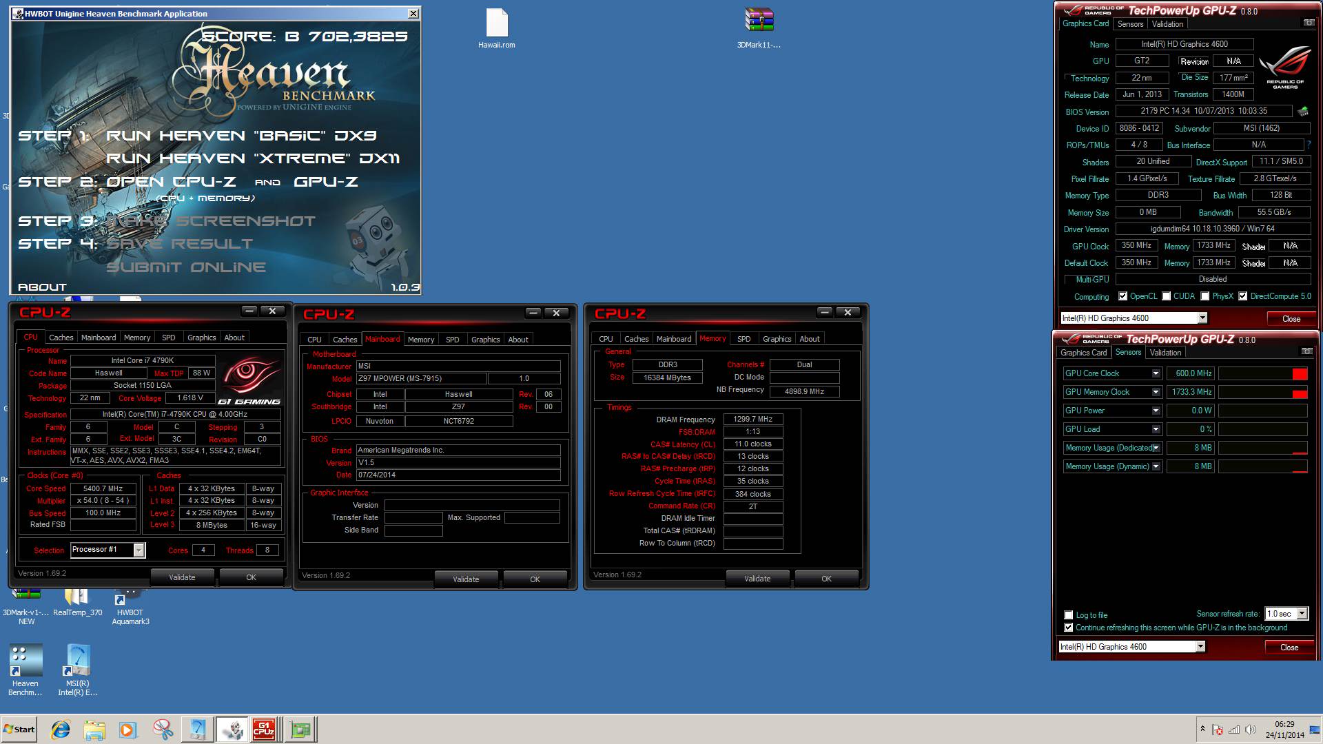Viewport: 1323px width, 744px height.
Task: Open SPD tab in Mainboard CPU-Z window
Action: (452, 340)
